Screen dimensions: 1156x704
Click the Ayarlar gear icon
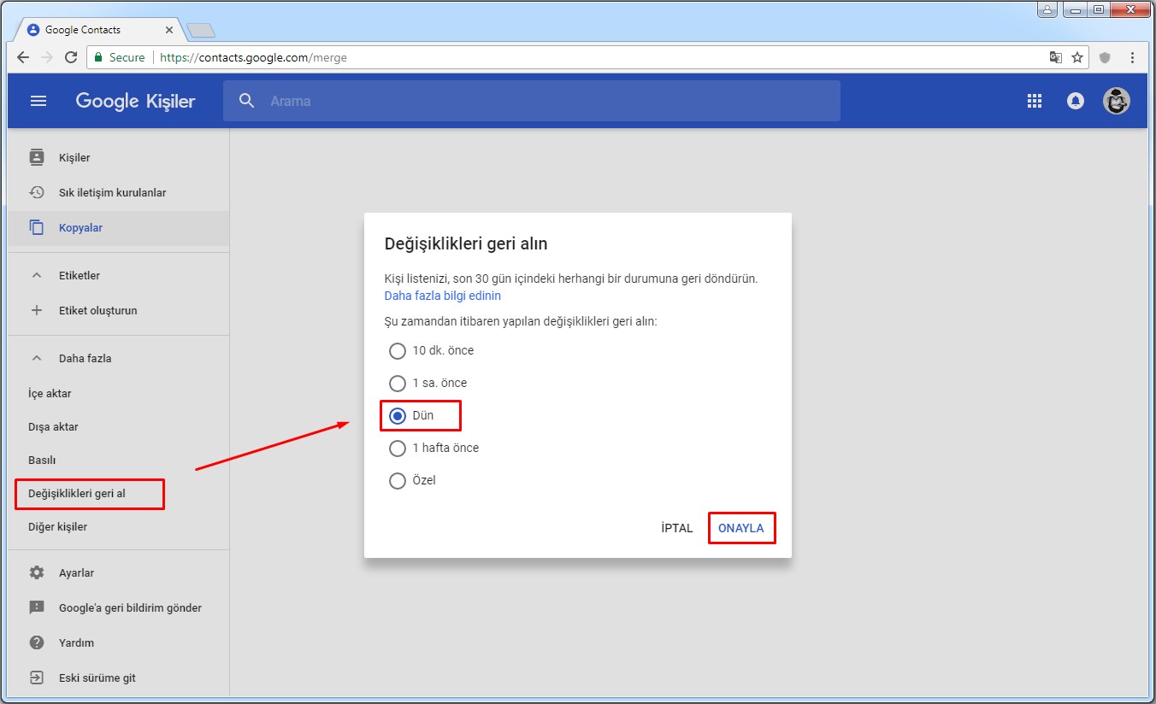pos(37,572)
